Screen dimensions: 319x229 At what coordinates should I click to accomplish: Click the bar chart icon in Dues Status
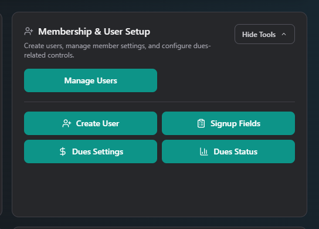[x=204, y=151]
